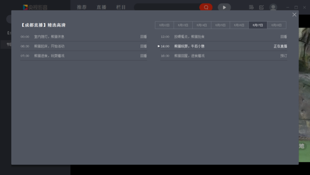Click the play arrow beside 14:00 program

click(x=159, y=46)
